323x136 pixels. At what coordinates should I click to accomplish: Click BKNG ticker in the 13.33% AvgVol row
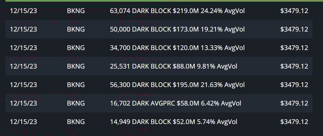click(x=76, y=48)
